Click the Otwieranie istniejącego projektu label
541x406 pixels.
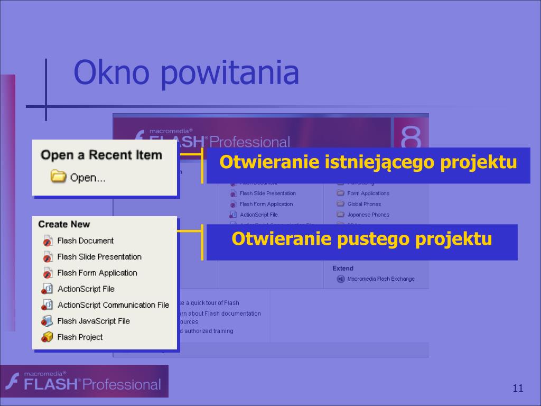(x=368, y=165)
